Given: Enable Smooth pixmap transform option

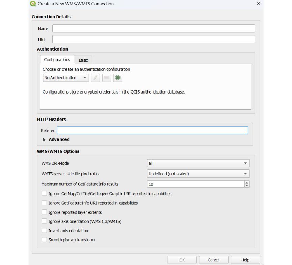Looking at the screenshot, I should pyautogui.click(x=44, y=240).
